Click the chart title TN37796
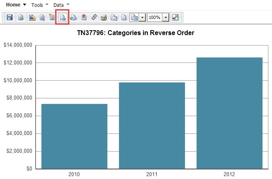Screen dimensions: 272x179 click(x=136, y=33)
